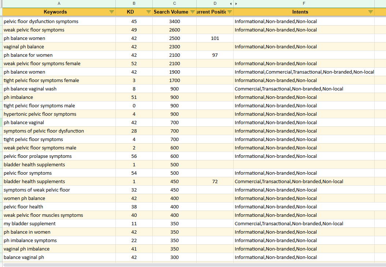This screenshot has width=386, height=267.
Task: Select column C header
Action: click(174, 3)
